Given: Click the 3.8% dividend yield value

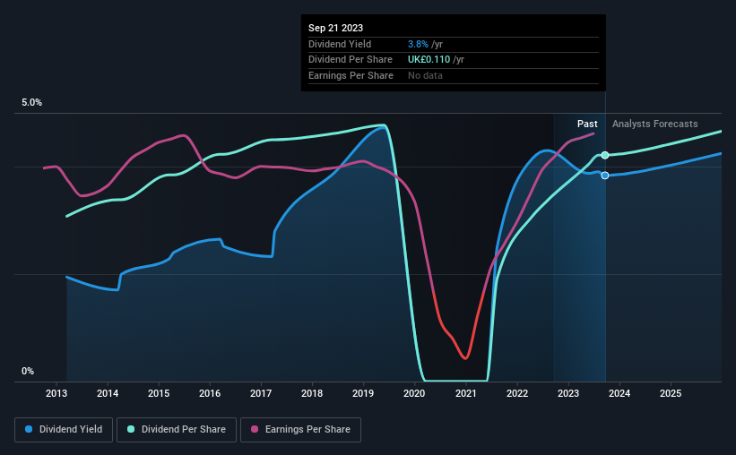Looking at the screenshot, I should coord(418,44).
